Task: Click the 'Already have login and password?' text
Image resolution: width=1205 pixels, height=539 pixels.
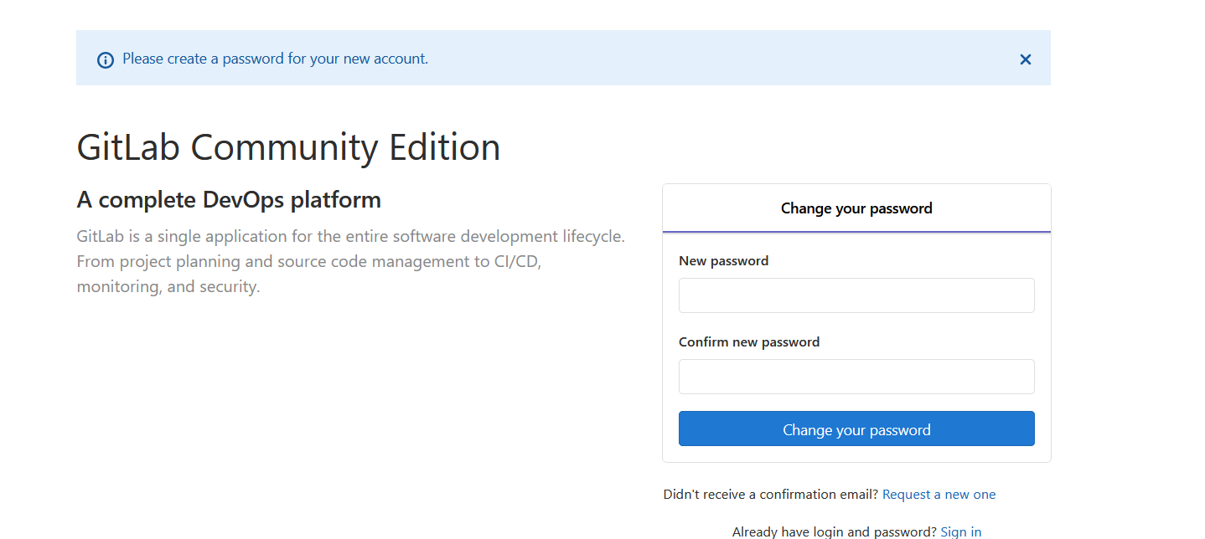Action: pos(834,531)
